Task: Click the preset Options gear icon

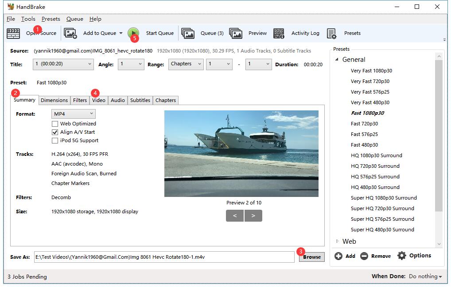Action: 401,256
